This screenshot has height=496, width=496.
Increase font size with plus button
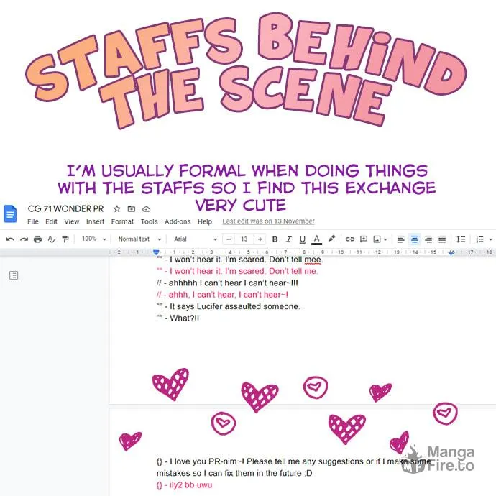[x=260, y=239]
